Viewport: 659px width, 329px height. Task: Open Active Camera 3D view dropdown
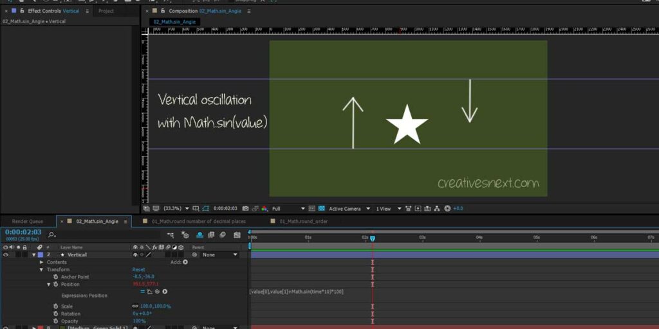click(349, 209)
